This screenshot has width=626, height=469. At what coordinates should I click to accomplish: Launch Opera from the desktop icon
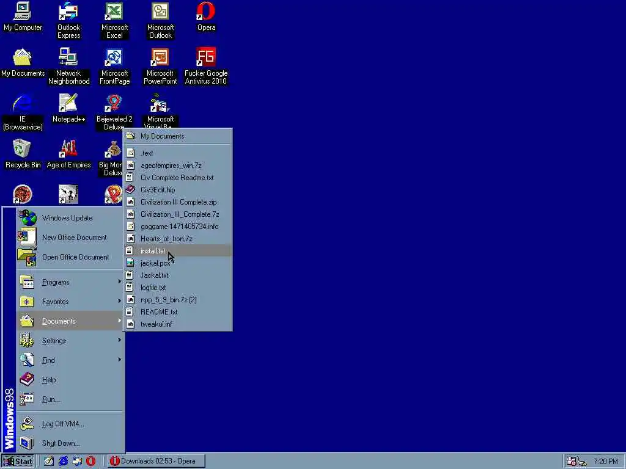(x=206, y=16)
